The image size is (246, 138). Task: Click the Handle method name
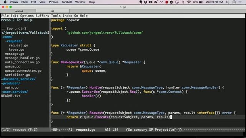tap(95, 87)
